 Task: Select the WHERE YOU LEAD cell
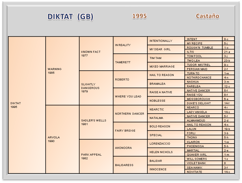pyautogui.click(x=130, y=97)
